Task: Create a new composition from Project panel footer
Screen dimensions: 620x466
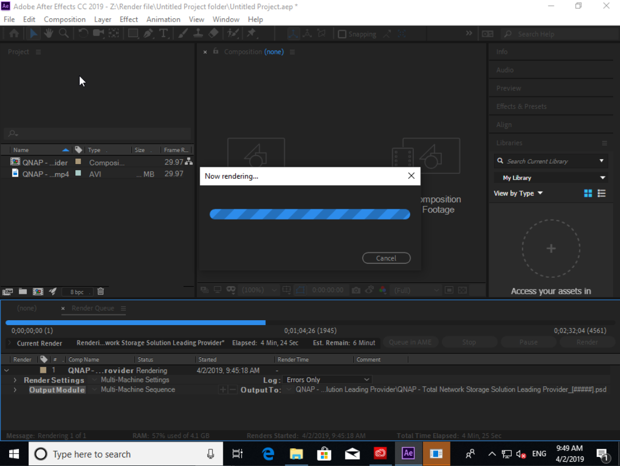Action: pos(38,292)
